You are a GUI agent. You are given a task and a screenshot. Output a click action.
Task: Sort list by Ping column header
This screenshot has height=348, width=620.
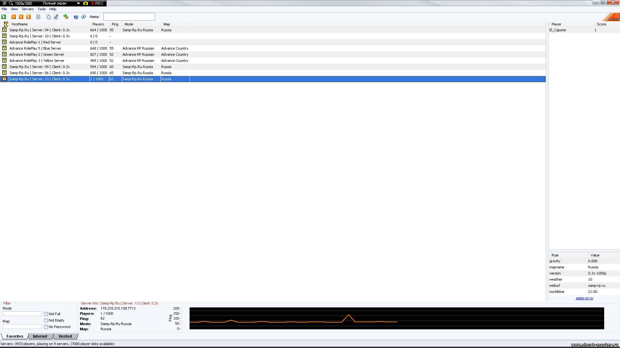pyautogui.click(x=115, y=24)
